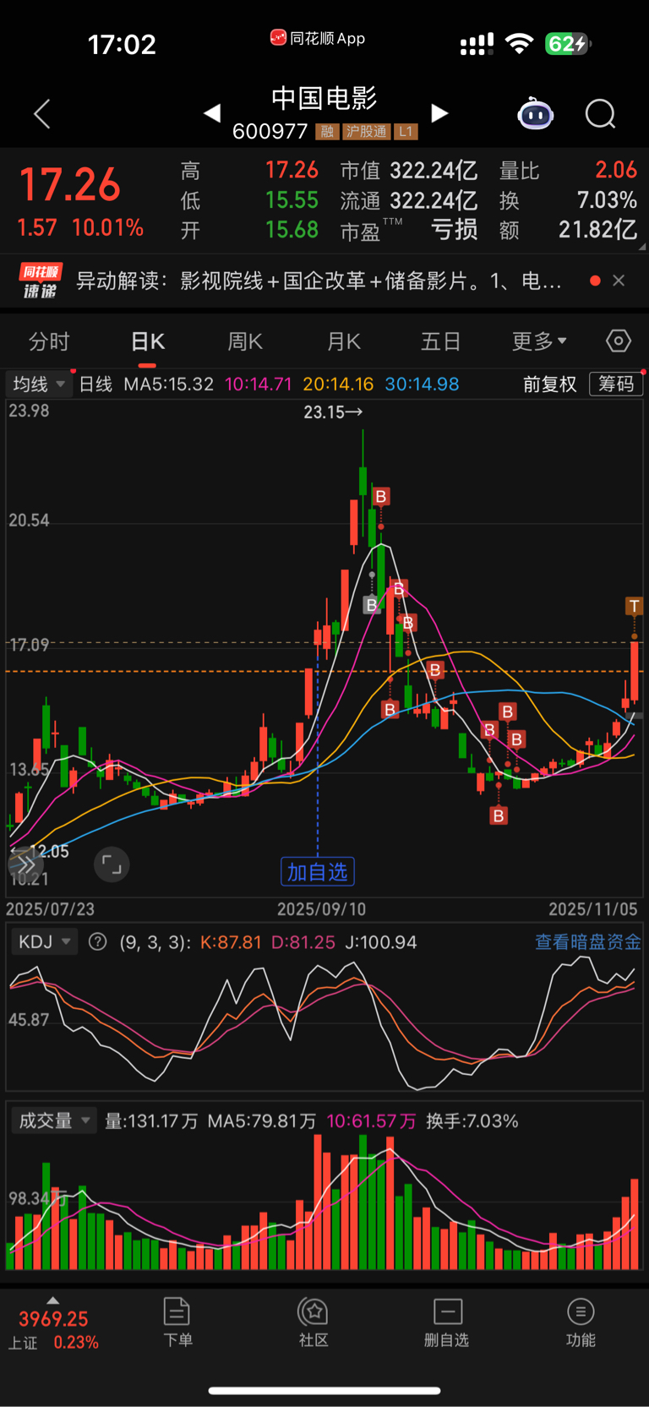This screenshot has height=1407, width=649.
Task: Tap the L1 level tag
Action: (x=406, y=132)
